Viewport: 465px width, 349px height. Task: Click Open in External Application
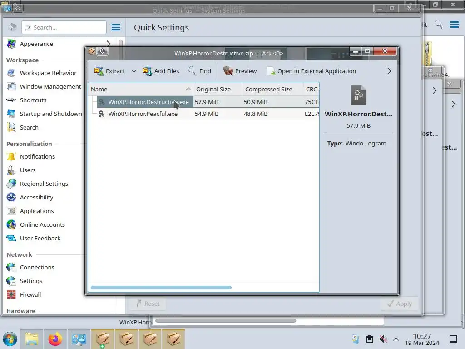coord(312,71)
